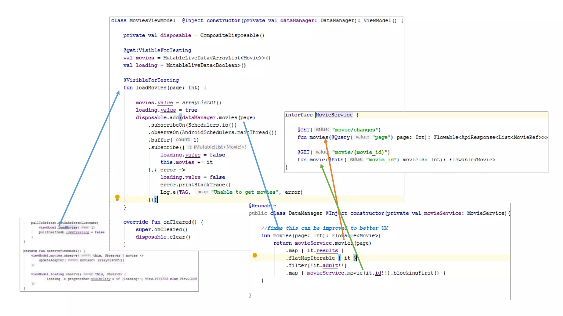This screenshot has width=563, height=316.
Task: Click underlined 'visibility' in the progressBar line
Action: [101, 279]
